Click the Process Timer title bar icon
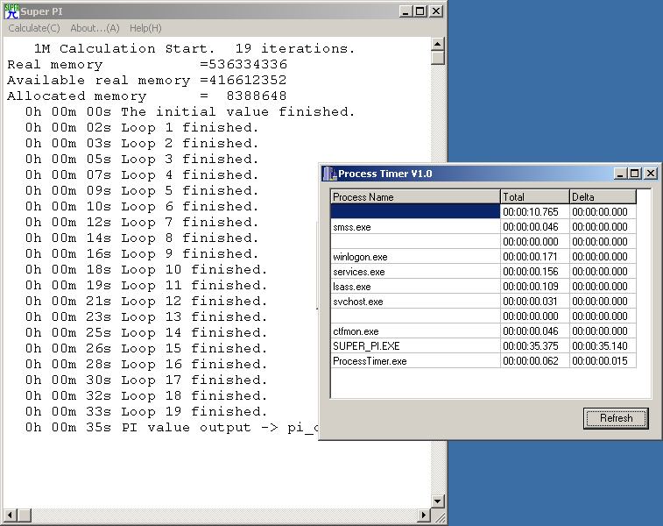 (x=329, y=174)
